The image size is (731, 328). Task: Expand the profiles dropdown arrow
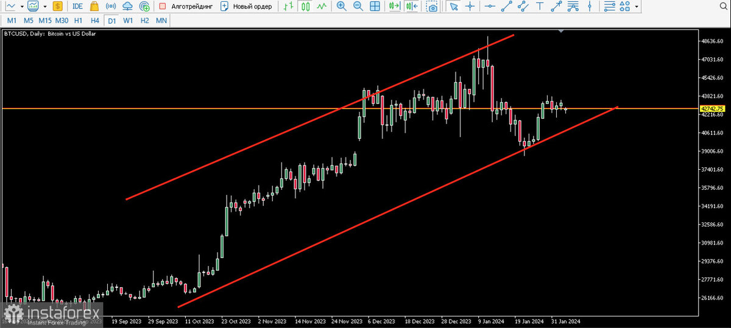(x=44, y=7)
